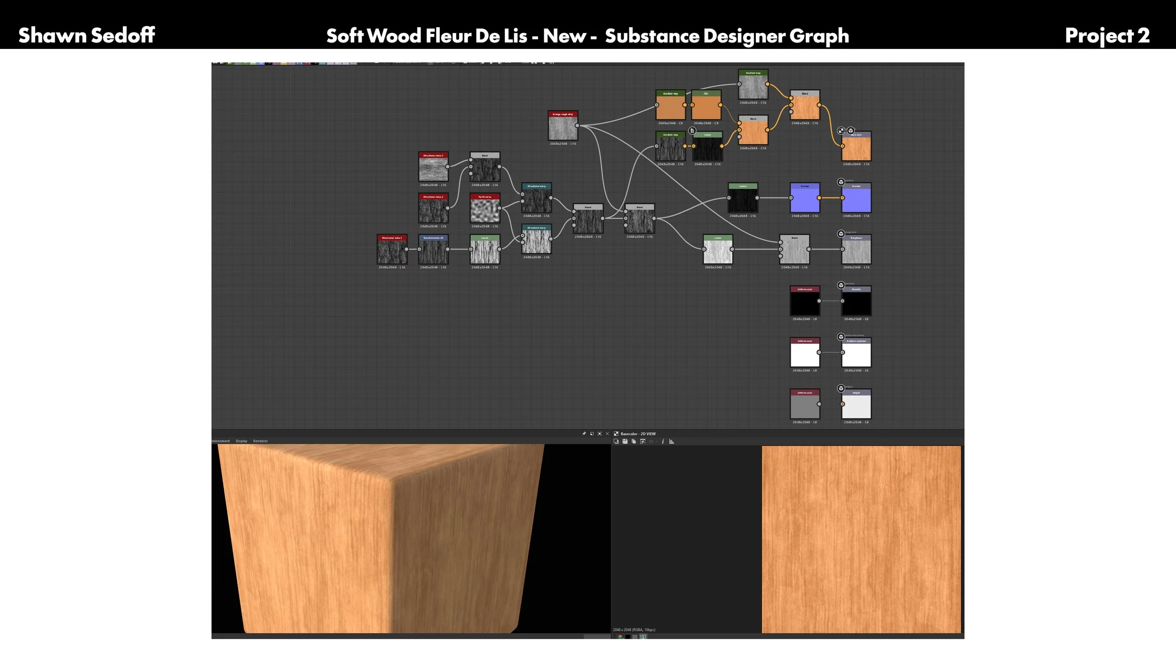The image size is (1176, 661).
Task: Select the Roughness output node
Action: [x=857, y=249]
